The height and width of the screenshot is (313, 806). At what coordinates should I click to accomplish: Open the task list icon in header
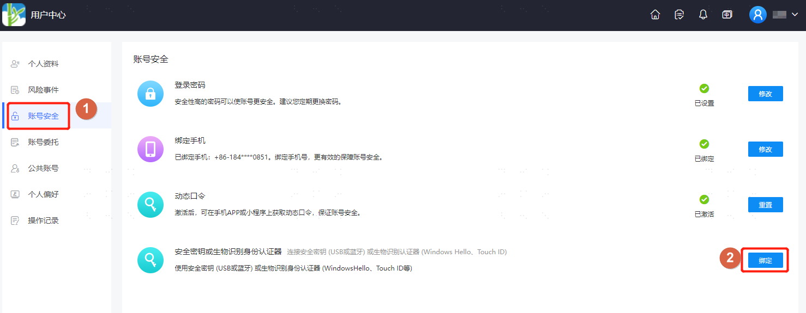click(x=679, y=15)
